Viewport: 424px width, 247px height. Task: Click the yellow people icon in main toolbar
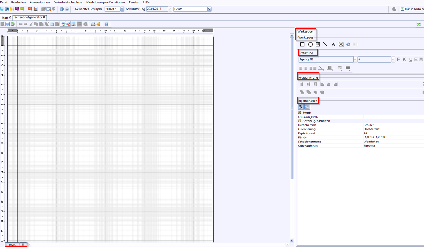(x=12, y=9)
